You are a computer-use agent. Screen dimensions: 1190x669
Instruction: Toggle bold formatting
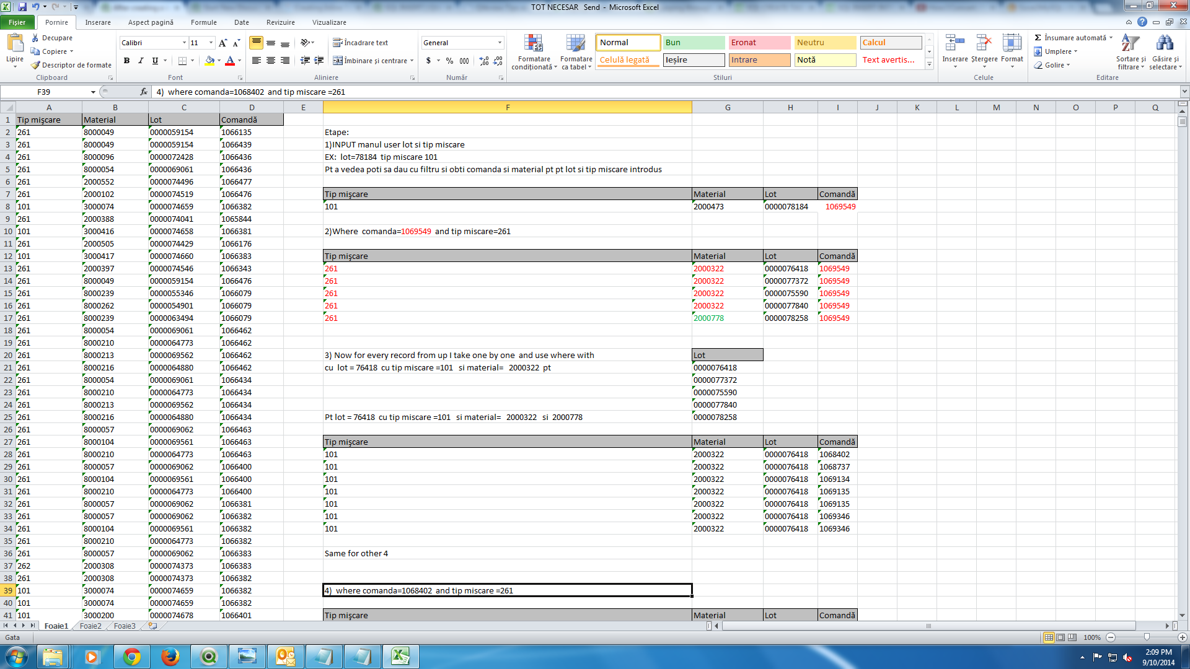pyautogui.click(x=126, y=61)
